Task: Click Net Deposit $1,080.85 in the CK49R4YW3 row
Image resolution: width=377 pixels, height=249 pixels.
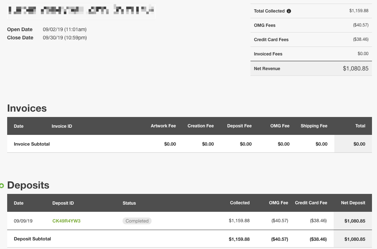Action: tap(355, 221)
